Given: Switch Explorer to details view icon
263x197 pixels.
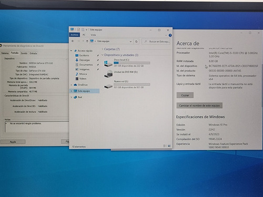Looking at the screenshot, I should 165,146.
